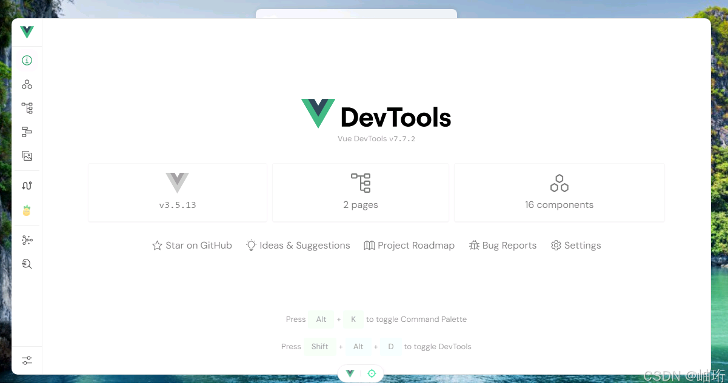Click the Vue DevTools v7.7.2 version text

[376, 139]
